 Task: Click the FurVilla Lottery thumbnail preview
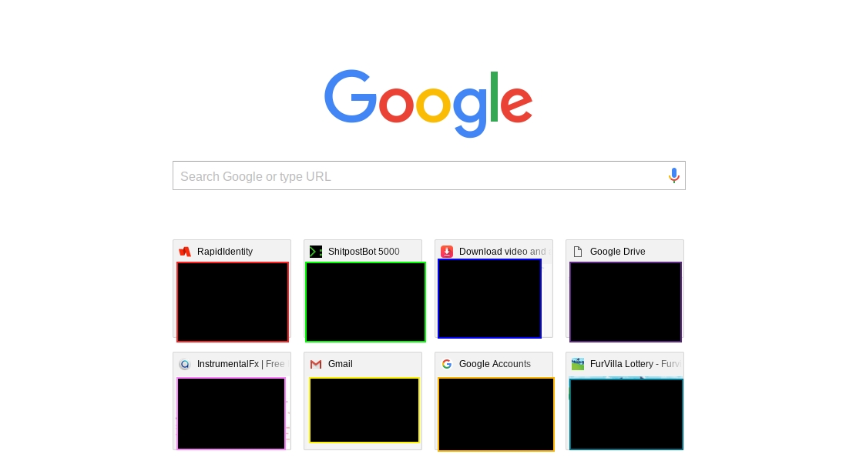pyautogui.click(x=626, y=414)
